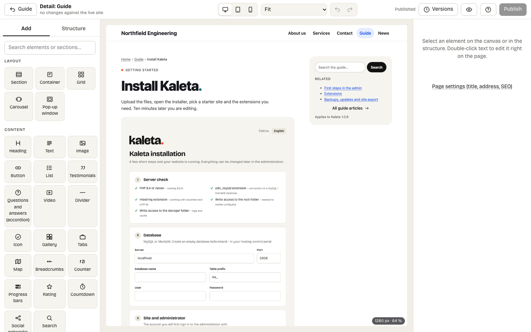531x332 pixels.
Task: Select Čeština language in installer image
Action: pos(264,131)
